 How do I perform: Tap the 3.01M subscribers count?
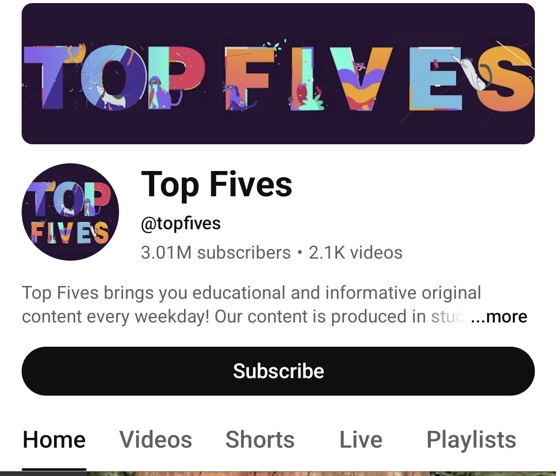(x=215, y=253)
